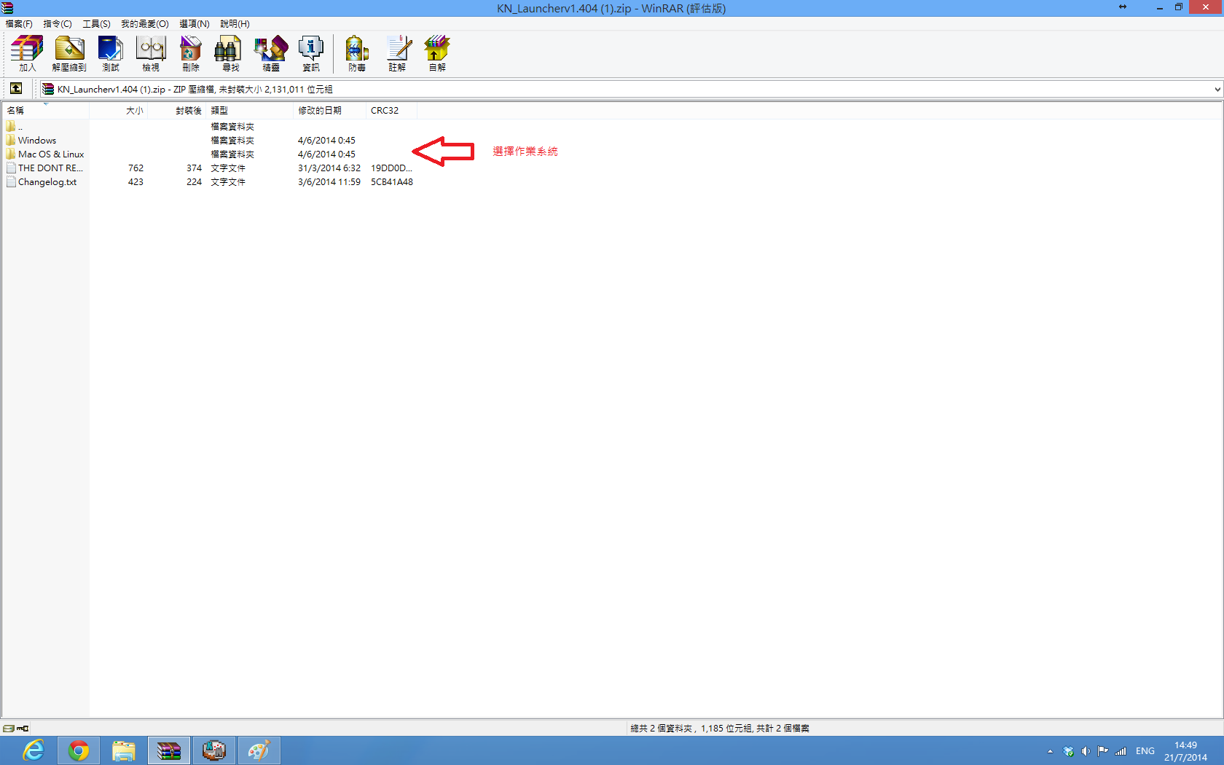Click the CRC32 value 19DD0D...

[391, 168]
